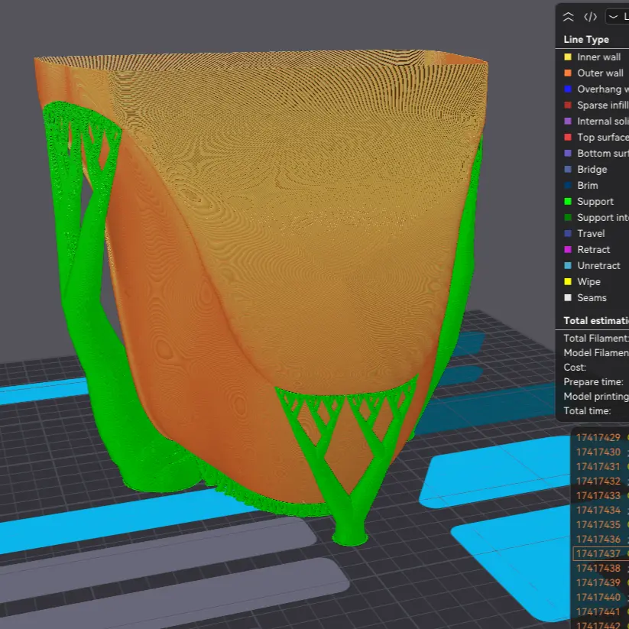
Task: Toggle the Brim swatch icon
Action: [567, 185]
